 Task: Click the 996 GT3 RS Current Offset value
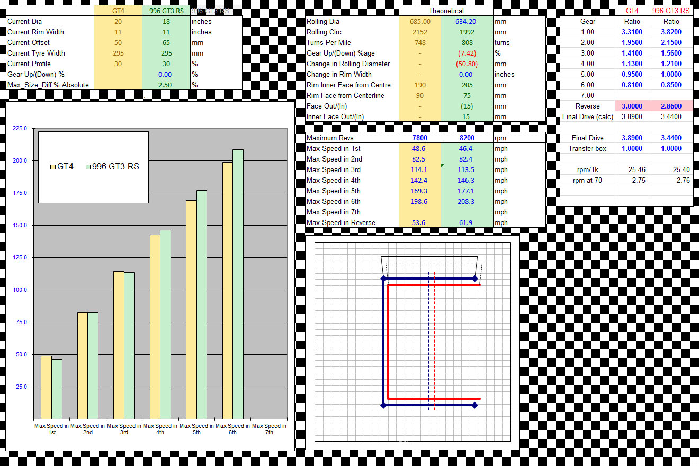[166, 43]
